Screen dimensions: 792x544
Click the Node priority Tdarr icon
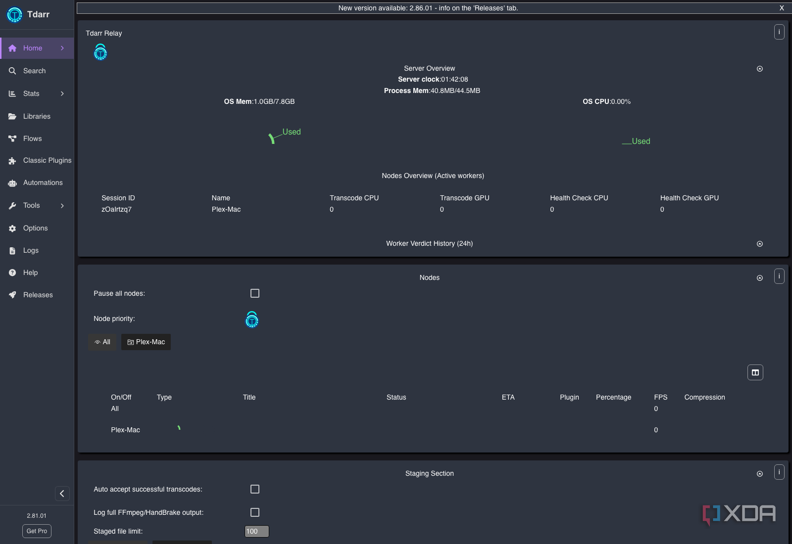(252, 319)
